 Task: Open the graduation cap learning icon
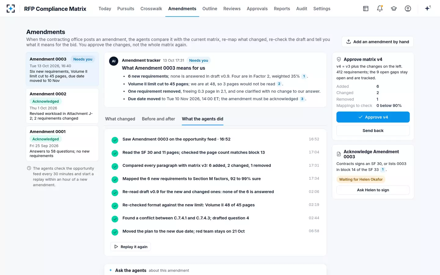394,9
